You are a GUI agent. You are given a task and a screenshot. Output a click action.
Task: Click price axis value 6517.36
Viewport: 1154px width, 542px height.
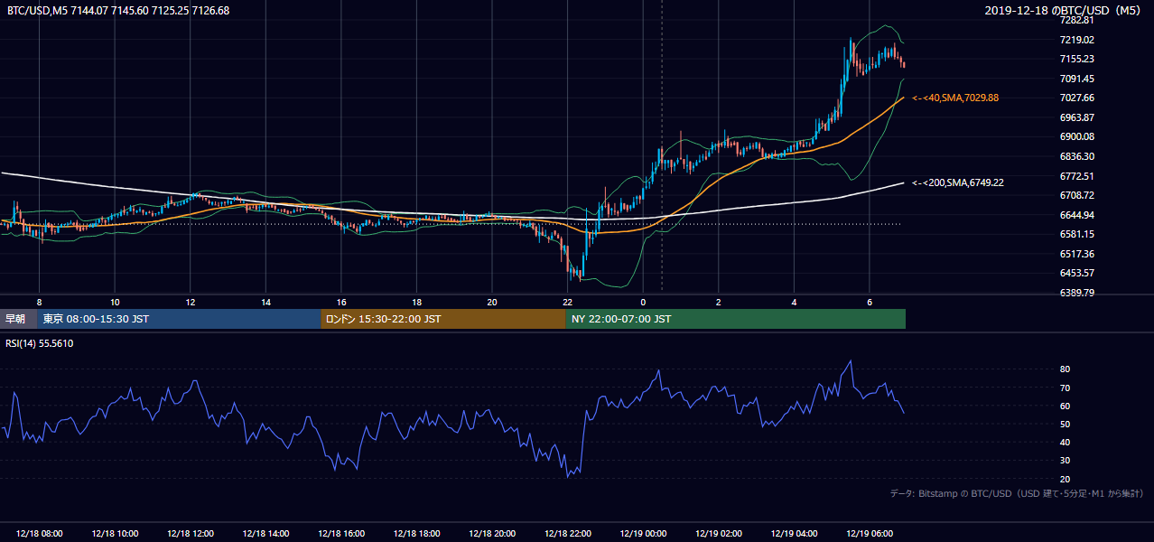pos(1076,254)
